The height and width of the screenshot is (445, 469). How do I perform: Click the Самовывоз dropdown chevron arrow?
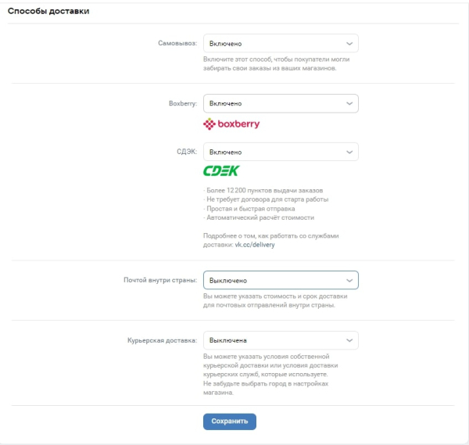tap(349, 44)
